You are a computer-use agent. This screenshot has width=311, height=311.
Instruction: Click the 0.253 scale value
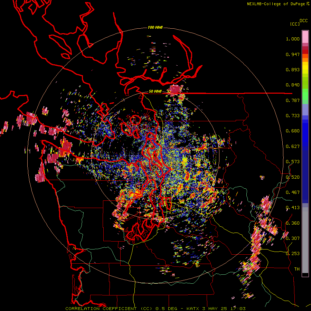point(293,254)
